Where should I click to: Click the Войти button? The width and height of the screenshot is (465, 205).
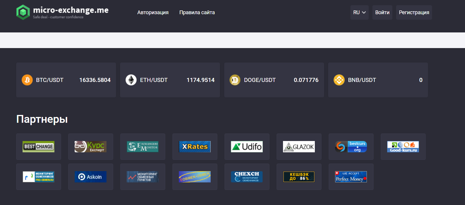[382, 12]
